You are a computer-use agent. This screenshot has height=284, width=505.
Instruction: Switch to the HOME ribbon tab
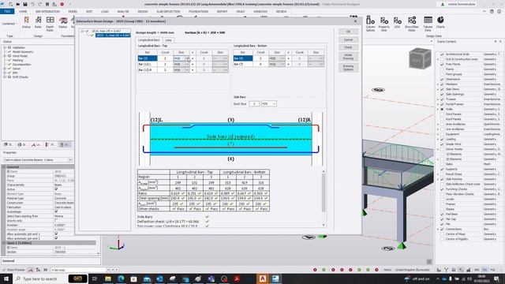pyautogui.click(x=23, y=11)
